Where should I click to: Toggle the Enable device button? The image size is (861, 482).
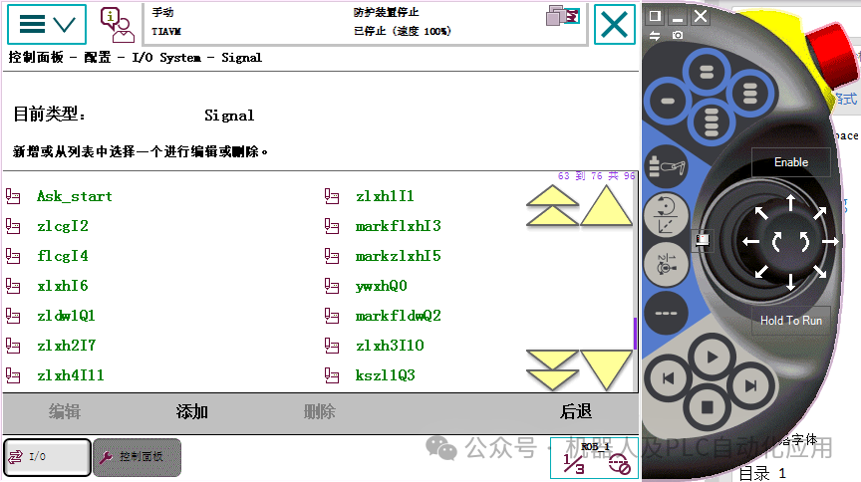[790, 162]
